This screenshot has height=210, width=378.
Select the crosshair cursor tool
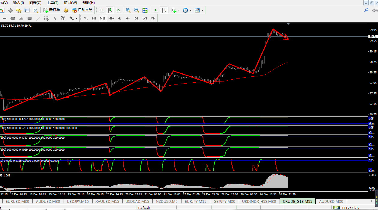10,10
